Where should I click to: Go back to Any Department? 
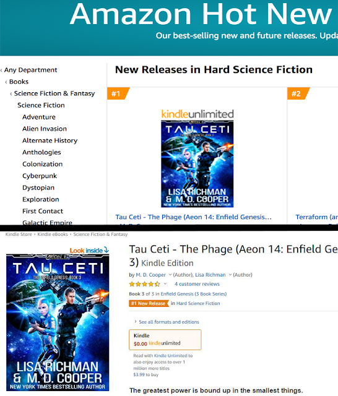click(30, 70)
